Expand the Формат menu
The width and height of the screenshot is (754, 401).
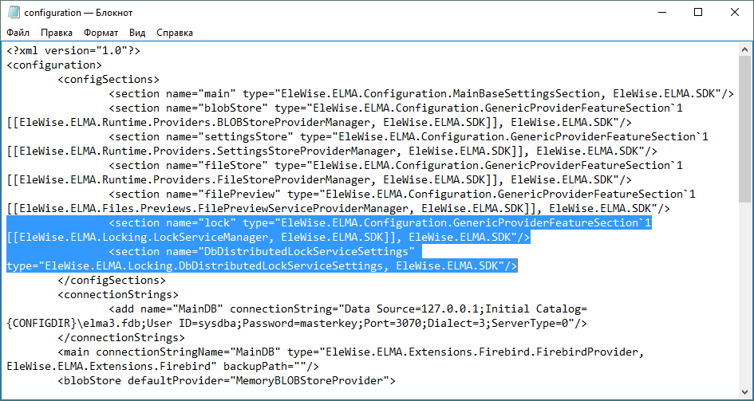(101, 33)
